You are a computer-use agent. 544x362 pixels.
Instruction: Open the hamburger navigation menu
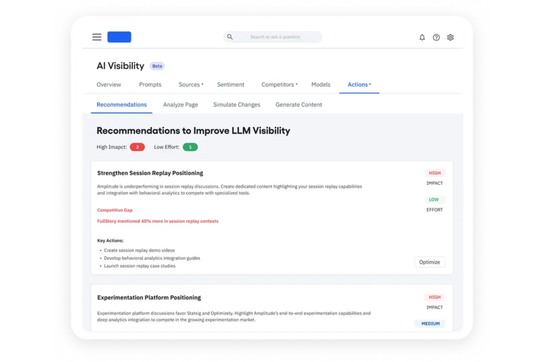point(96,37)
